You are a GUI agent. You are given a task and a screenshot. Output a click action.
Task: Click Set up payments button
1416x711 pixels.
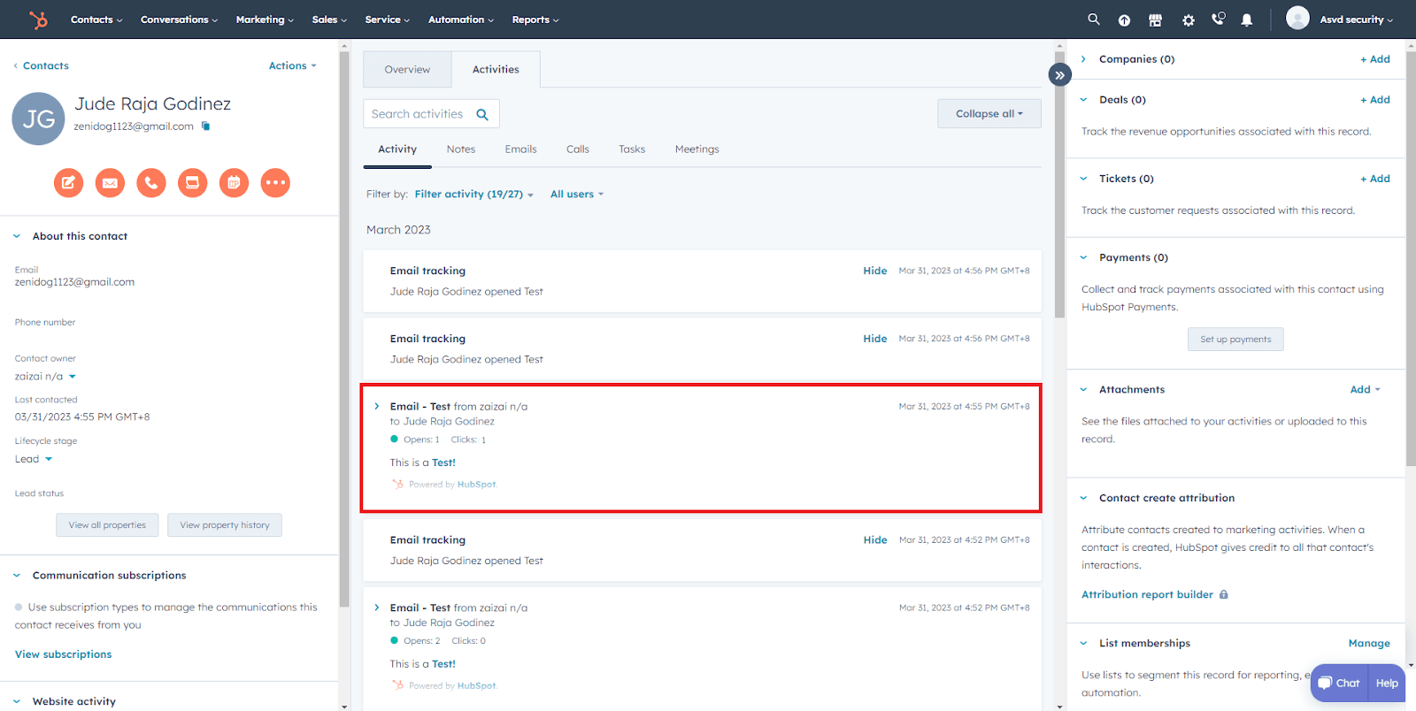1235,340
